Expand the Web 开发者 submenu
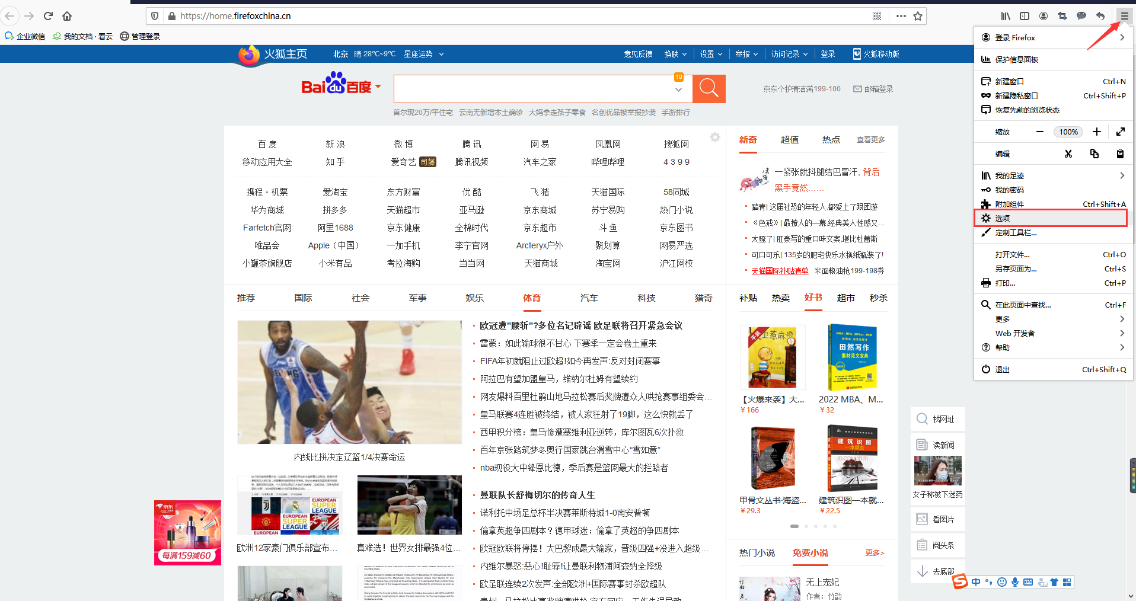This screenshot has width=1136, height=601. [1053, 333]
